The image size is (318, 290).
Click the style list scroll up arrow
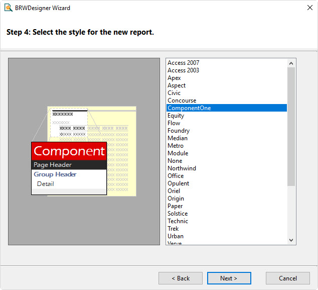click(291, 63)
